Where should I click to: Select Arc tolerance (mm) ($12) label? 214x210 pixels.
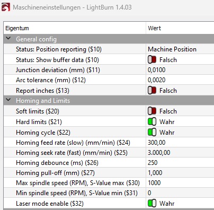click(51, 80)
